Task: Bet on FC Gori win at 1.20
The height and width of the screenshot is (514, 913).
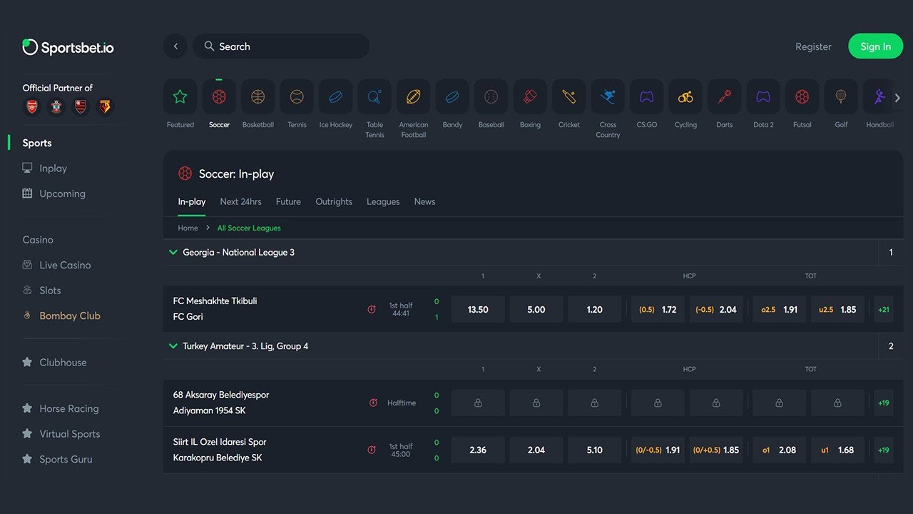Action: (594, 310)
